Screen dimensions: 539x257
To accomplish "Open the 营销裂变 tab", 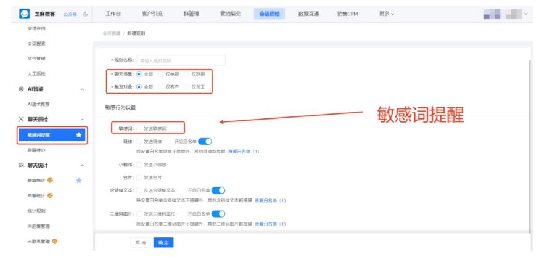I will coord(230,14).
